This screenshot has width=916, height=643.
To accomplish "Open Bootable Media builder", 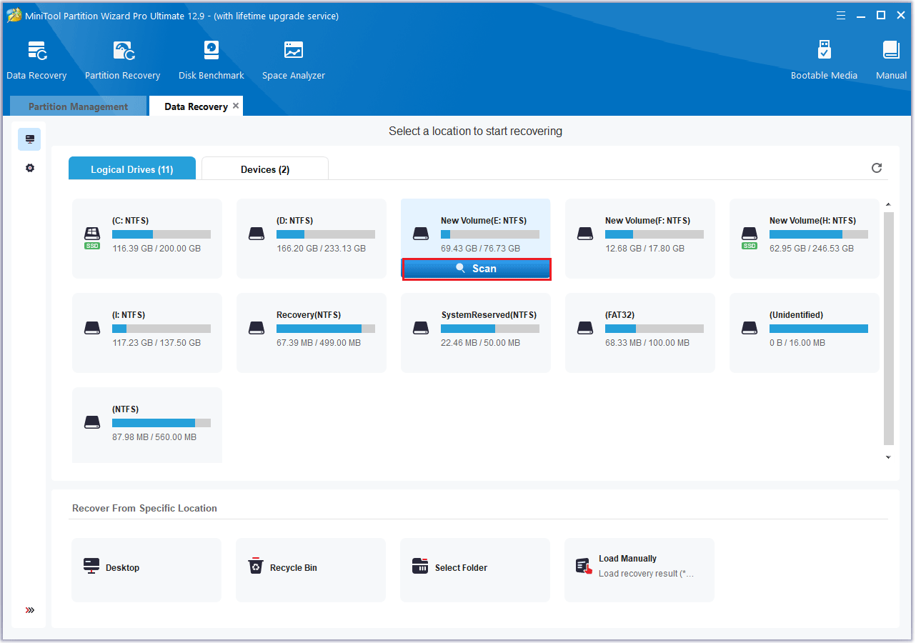I will (824, 60).
